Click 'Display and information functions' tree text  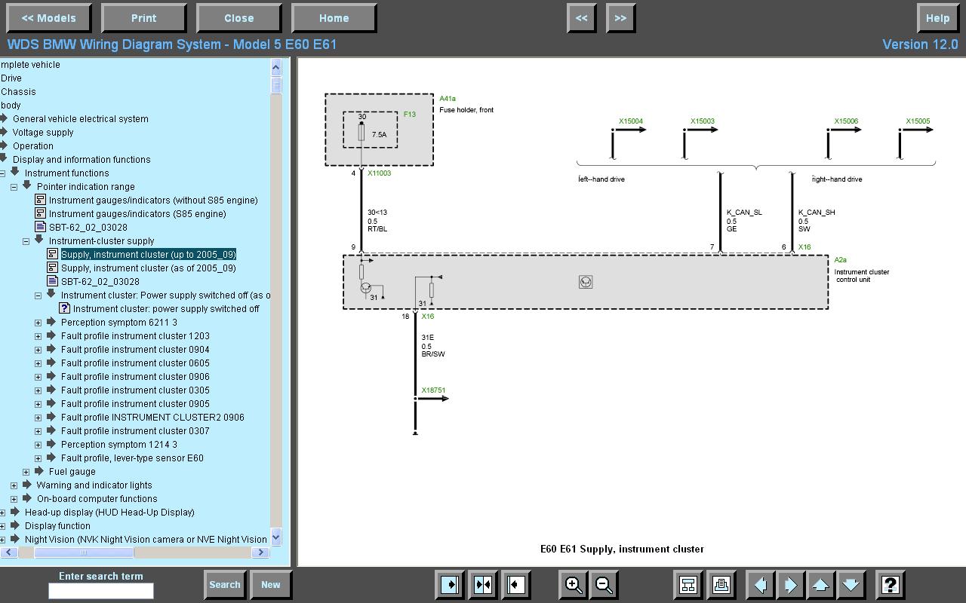pos(82,159)
